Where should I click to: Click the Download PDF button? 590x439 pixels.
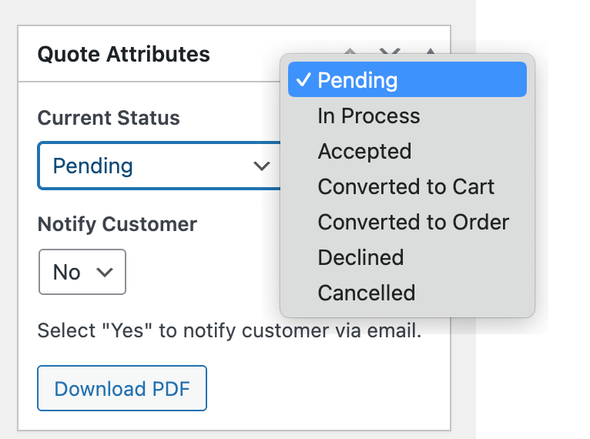pos(122,388)
